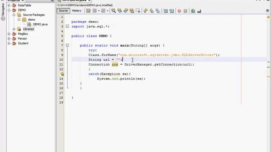271x152 pixels.
Task: Click the Navigator compass icon in the sidebar
Action: coord(3,18)
